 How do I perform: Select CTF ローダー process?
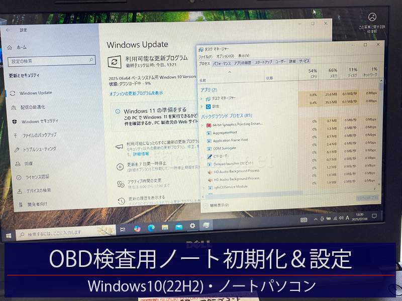click(221, 156)
